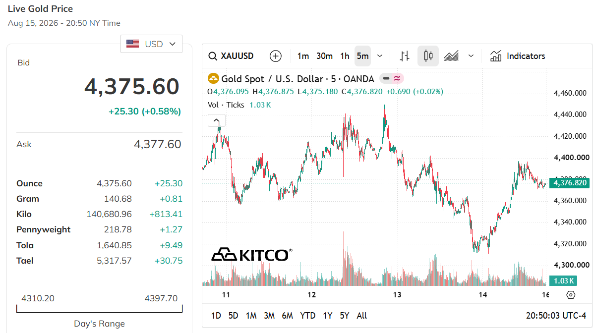The width and height of the screenshot is (594, 333).
Task: Set chart range to 1M
Action: (x=251, y=316)
